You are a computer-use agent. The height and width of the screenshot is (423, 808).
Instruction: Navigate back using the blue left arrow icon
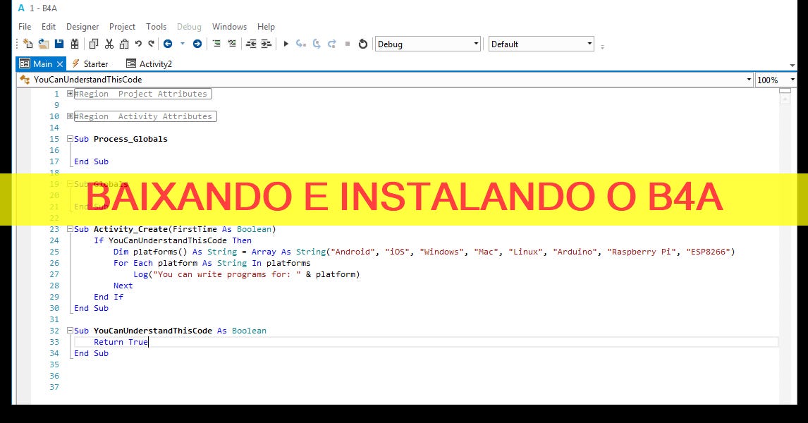click(168, 44)
